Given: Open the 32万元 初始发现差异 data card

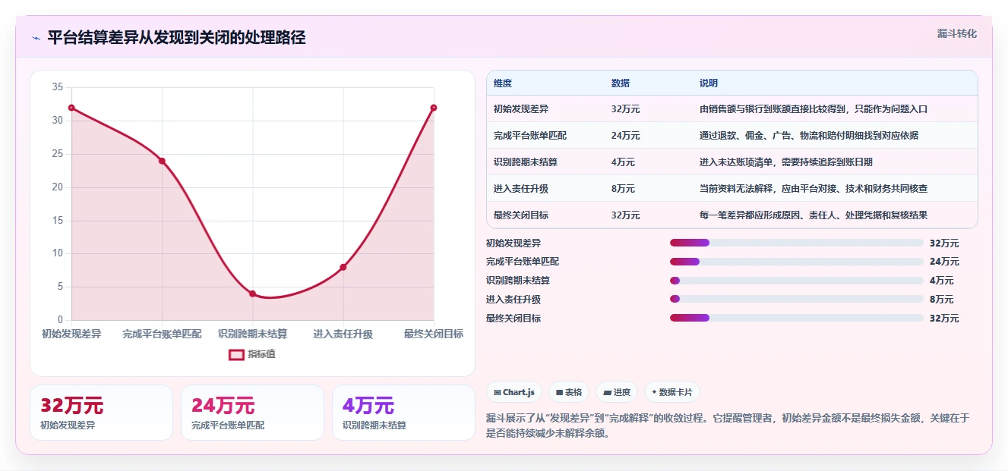Looking at the screenshot, I should pyautogui.click(x=102, y=413).
